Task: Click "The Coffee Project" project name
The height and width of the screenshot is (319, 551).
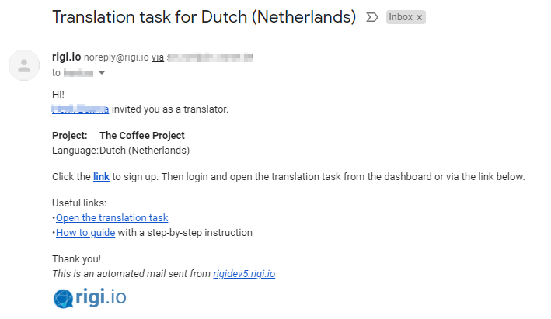Action: (x=142, y=136)
